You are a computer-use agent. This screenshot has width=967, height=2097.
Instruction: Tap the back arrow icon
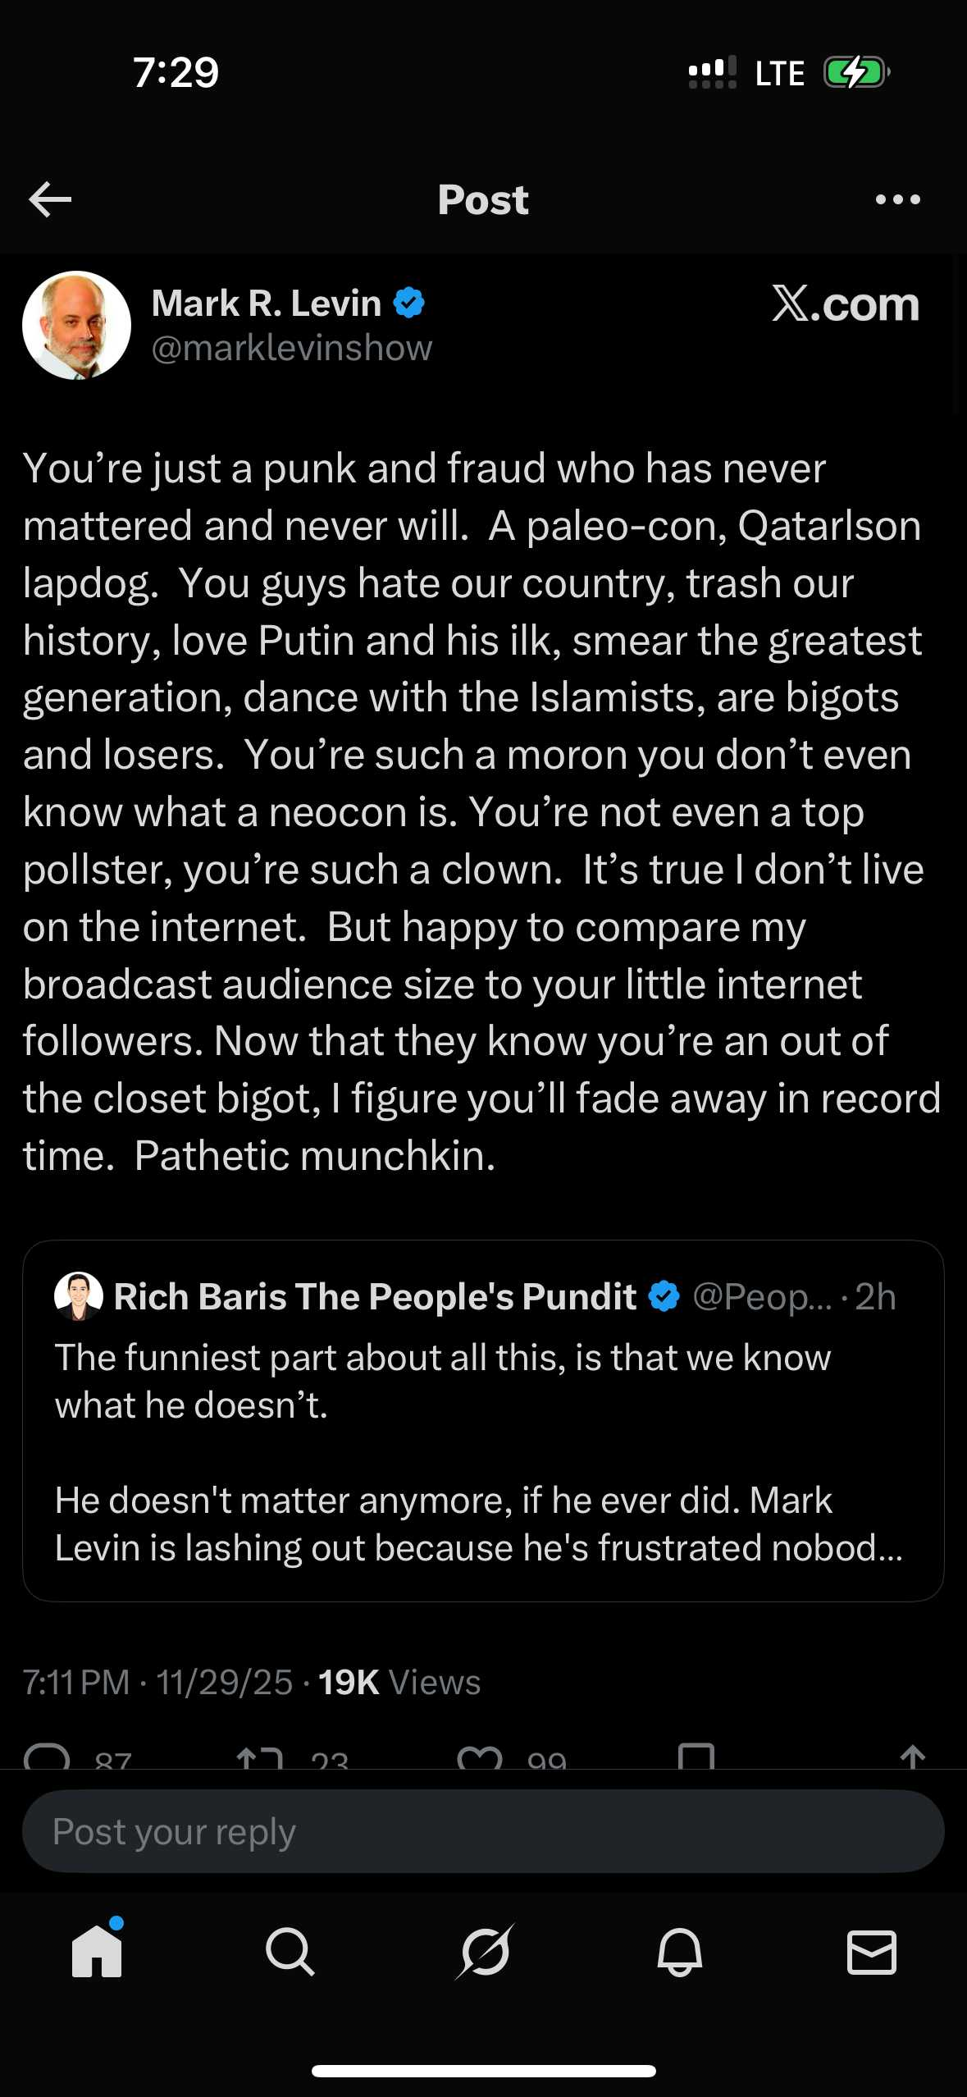[50, 199]
